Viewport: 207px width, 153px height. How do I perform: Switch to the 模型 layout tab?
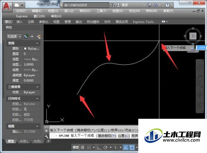point(11,141)
